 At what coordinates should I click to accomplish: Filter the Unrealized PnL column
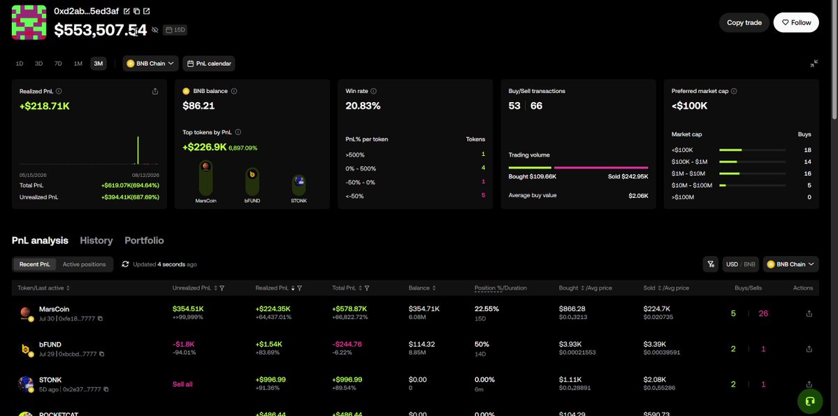(222, 288)
